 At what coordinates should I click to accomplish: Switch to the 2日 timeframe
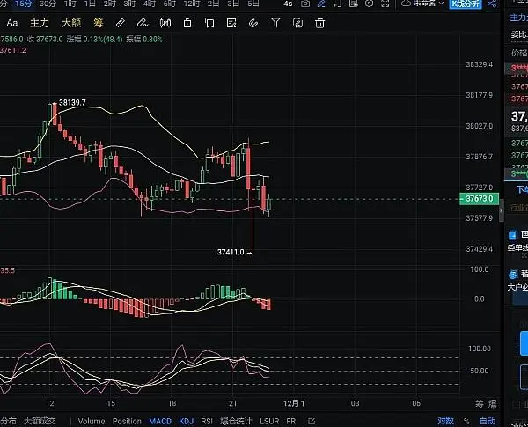pyautogui.click(x=214, y=4)
